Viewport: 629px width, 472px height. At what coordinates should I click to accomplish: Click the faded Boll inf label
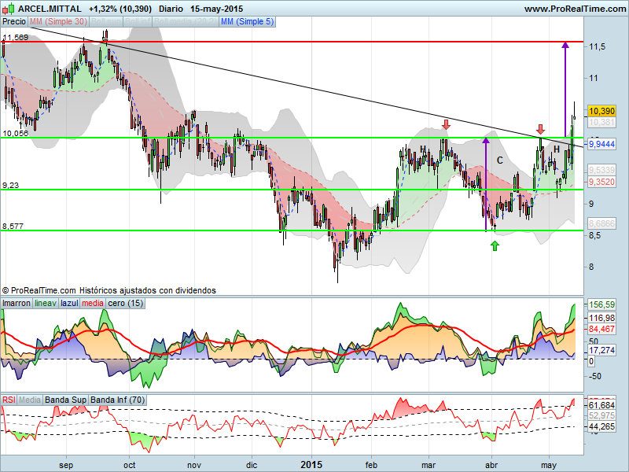pos(137,22)
